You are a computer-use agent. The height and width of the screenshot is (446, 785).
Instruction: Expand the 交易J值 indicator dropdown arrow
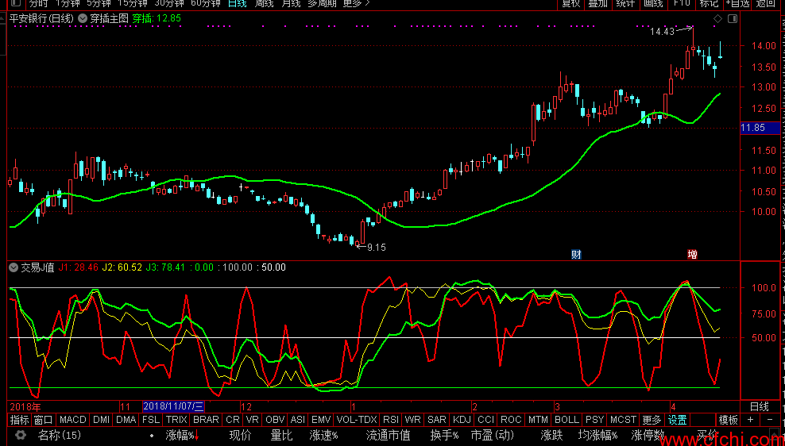tap(14, 267)
